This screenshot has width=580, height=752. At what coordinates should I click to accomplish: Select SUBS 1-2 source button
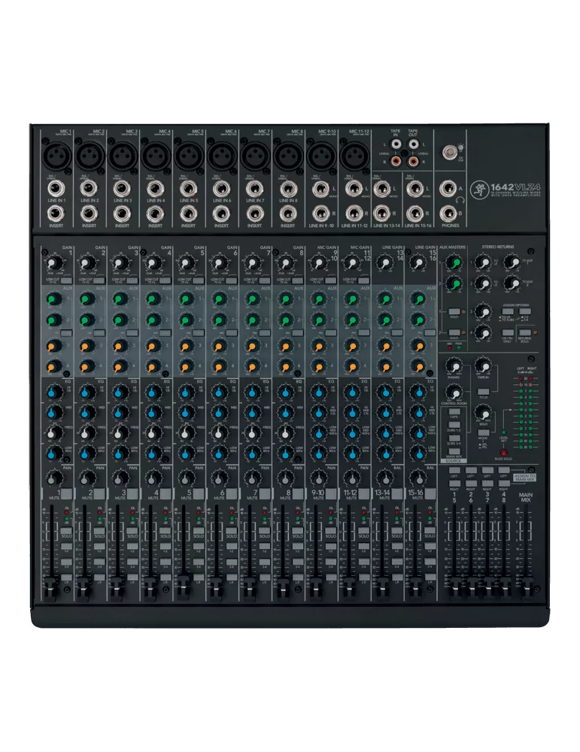[454, 425]
